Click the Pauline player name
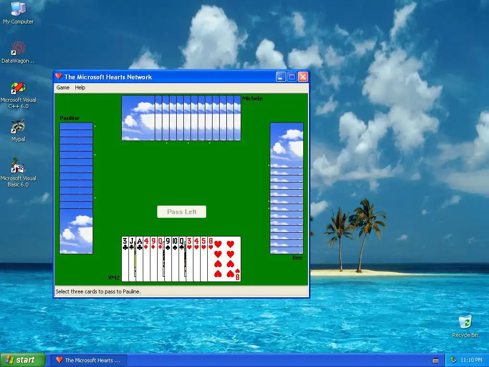Screen dimensions: 489x367 70,118
